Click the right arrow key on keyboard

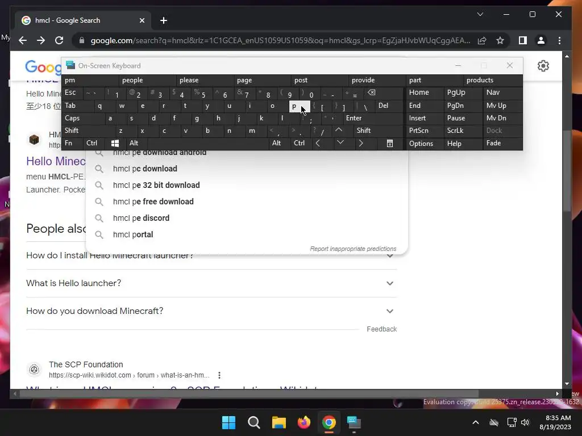click(x=360, y=143)
